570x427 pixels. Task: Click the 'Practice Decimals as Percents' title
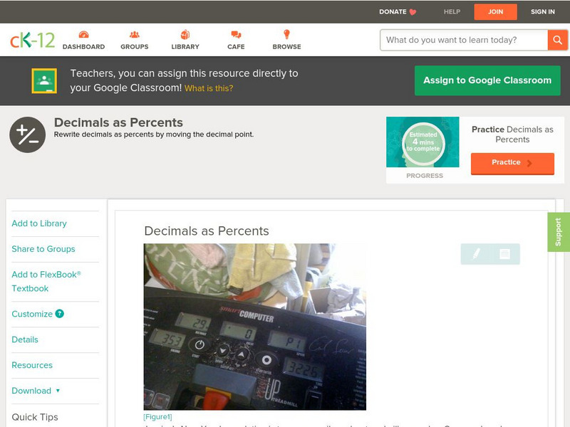(x=512, y=135)
